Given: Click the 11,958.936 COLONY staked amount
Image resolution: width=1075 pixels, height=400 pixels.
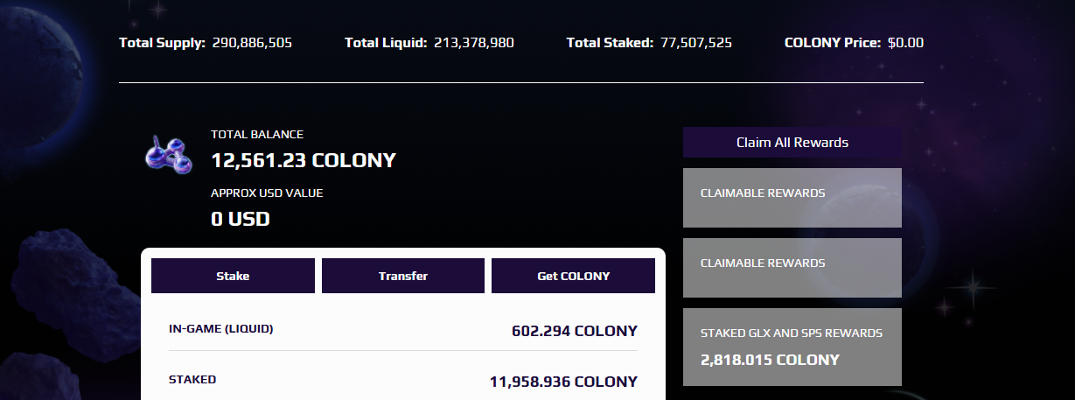Looking at the screenshot, I should (563, 382).
